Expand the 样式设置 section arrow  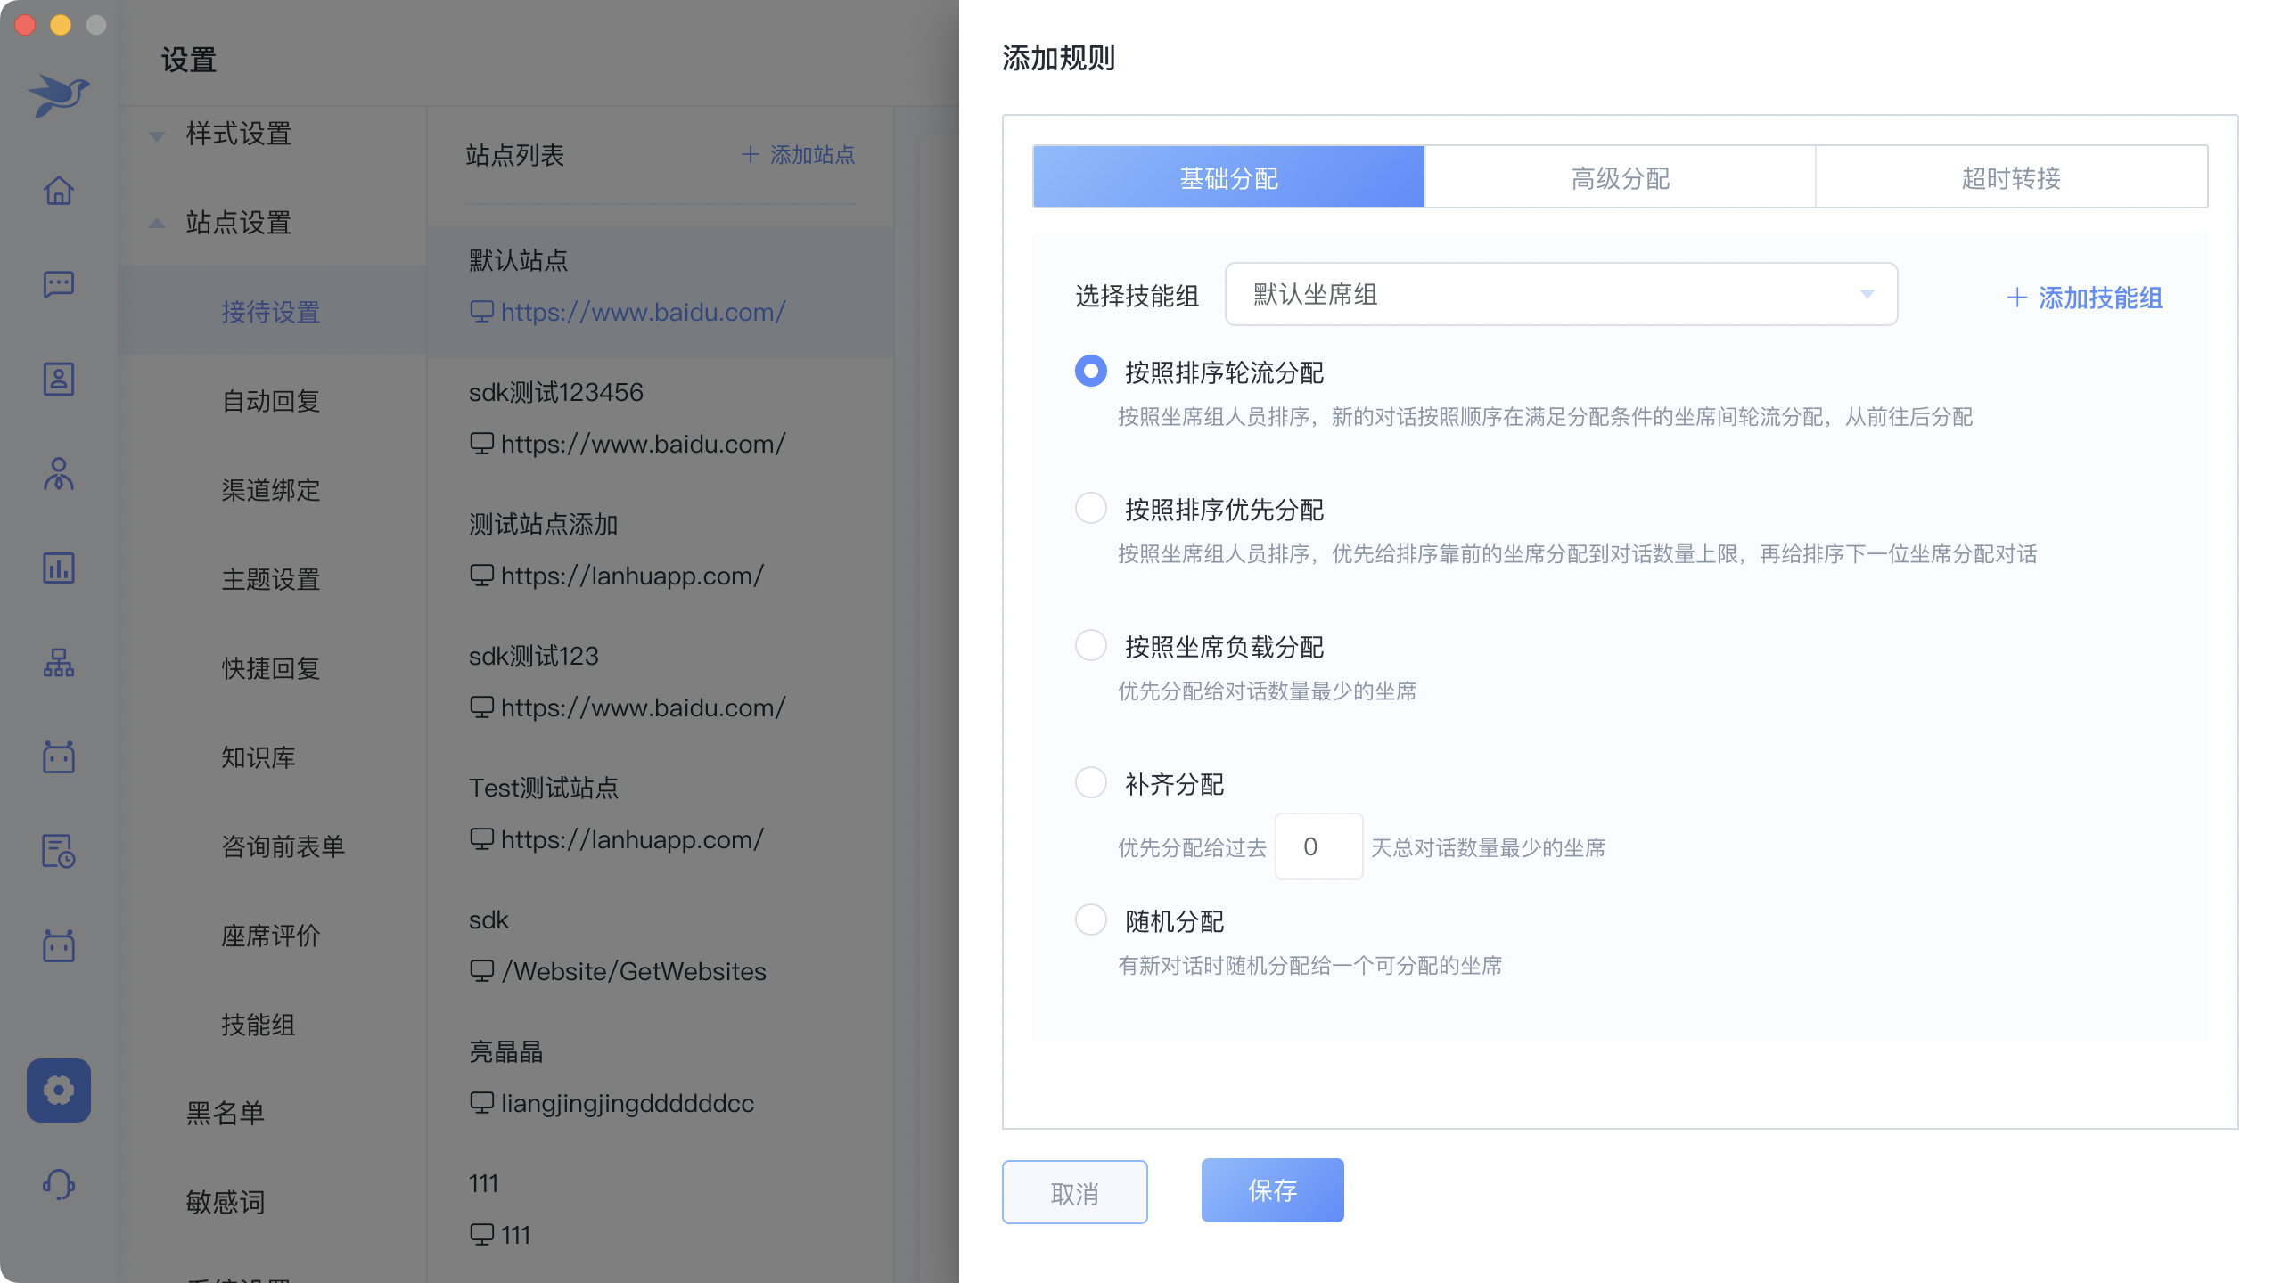point(157,135)
